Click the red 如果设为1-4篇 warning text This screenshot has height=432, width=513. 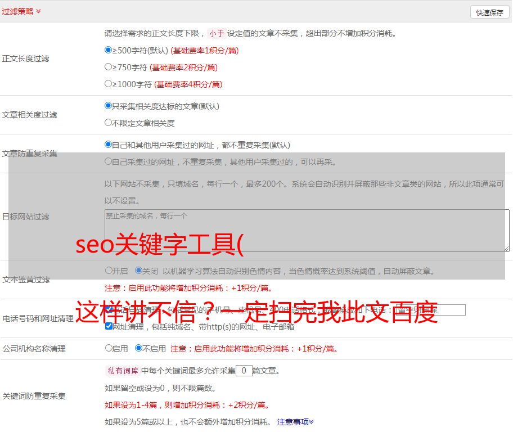[x=187, y=405]
